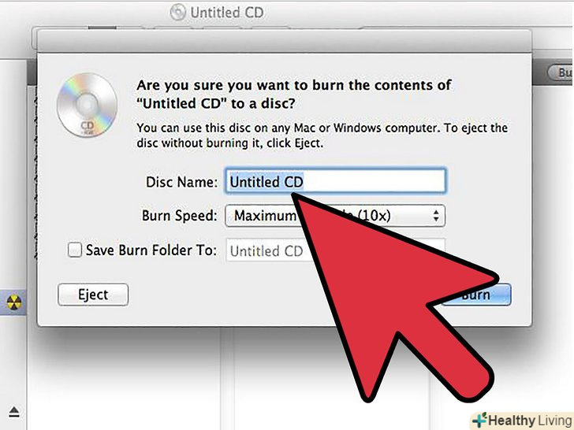Click the Burn Speed up-down arrows
Viewport: 574px width, 430px height.
click(435, 216)
